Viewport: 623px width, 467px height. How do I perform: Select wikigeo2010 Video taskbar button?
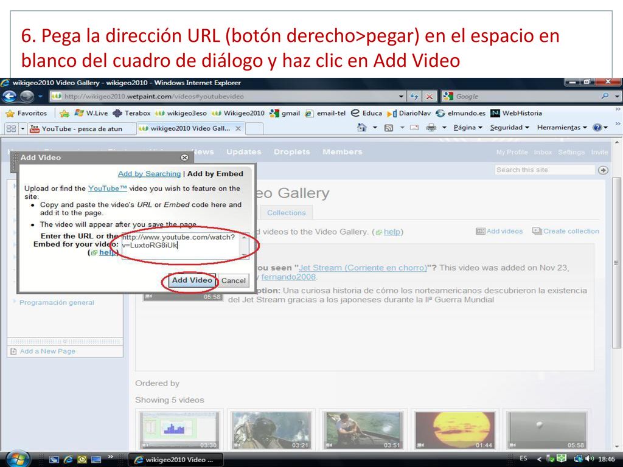[x=175, y=460]
